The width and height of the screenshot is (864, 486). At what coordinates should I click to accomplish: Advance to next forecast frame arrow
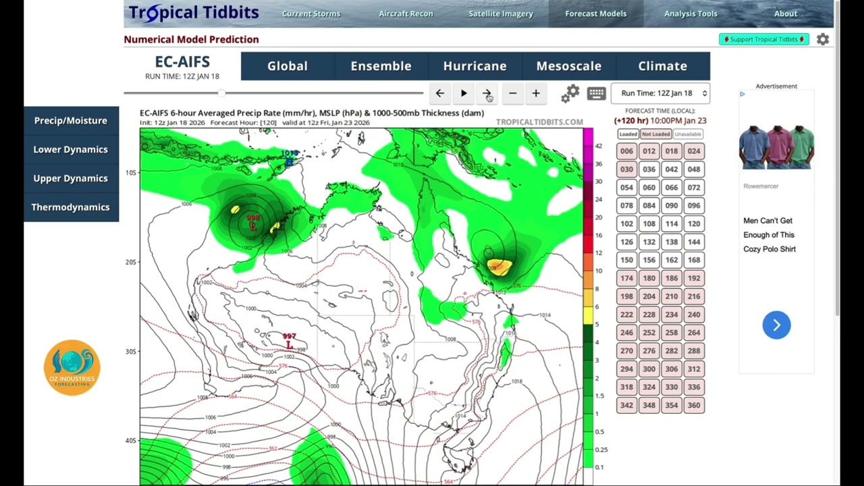click(487, 93)
